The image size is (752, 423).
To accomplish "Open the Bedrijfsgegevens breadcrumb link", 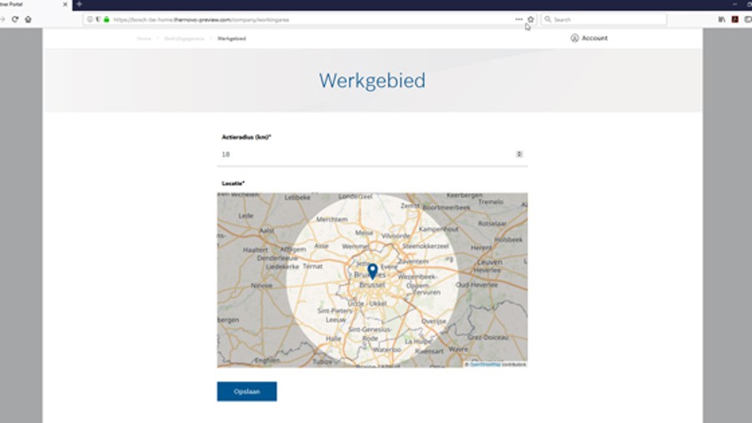I will 184,38.
